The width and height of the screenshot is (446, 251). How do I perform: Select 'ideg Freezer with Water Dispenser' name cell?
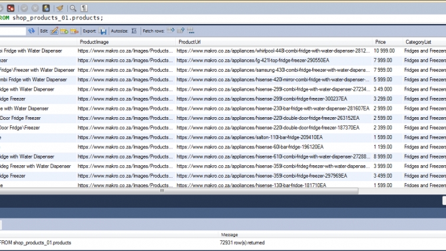(38, 166)
